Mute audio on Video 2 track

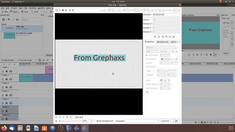[7, 95]
